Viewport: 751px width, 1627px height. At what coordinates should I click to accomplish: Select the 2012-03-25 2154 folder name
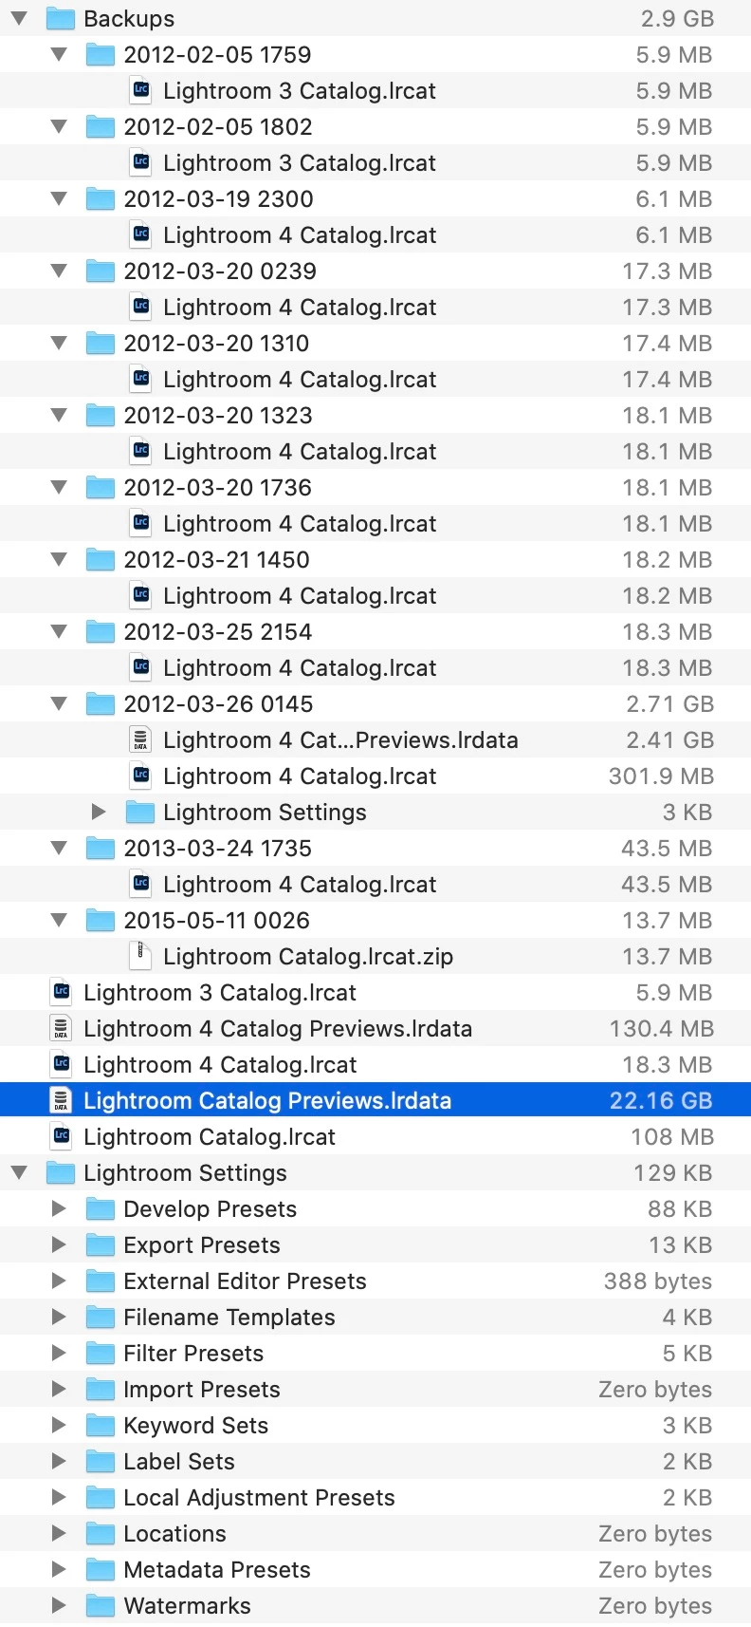click(218, 632)
